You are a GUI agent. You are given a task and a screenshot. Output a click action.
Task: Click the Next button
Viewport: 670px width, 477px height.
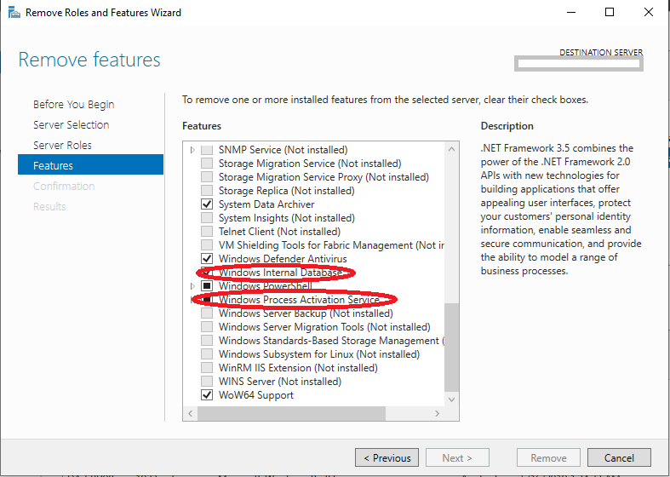point(457,457)
